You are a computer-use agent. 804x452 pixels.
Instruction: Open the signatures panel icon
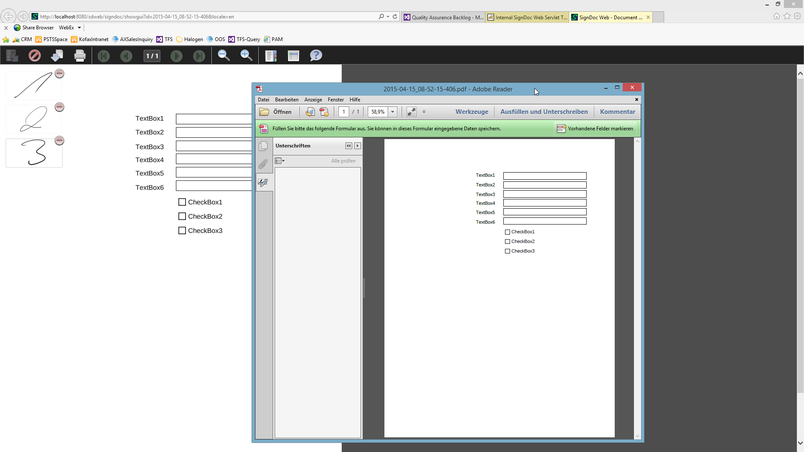263,183
